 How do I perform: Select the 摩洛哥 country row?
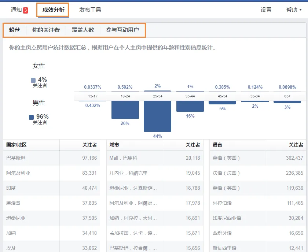[x=51, y=203]
